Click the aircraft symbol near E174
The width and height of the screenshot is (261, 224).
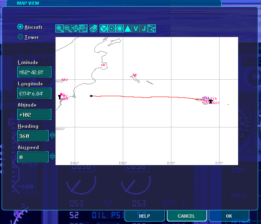(x=211, y=101)
